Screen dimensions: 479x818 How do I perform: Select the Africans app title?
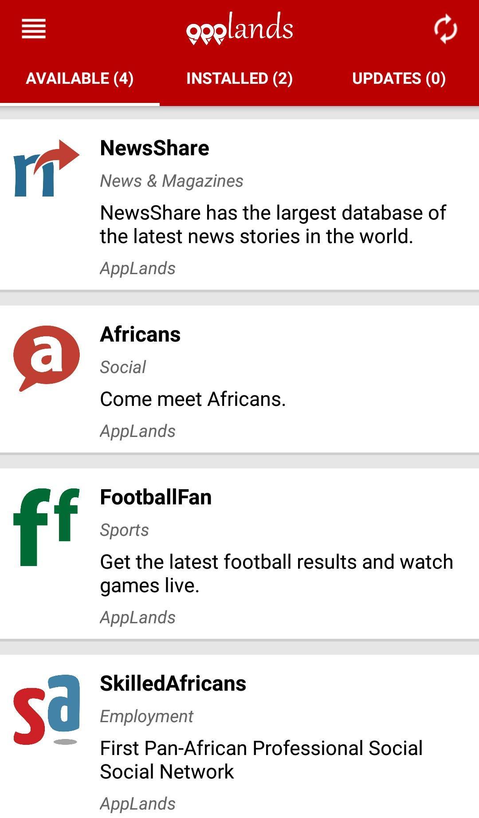[140, 334]
